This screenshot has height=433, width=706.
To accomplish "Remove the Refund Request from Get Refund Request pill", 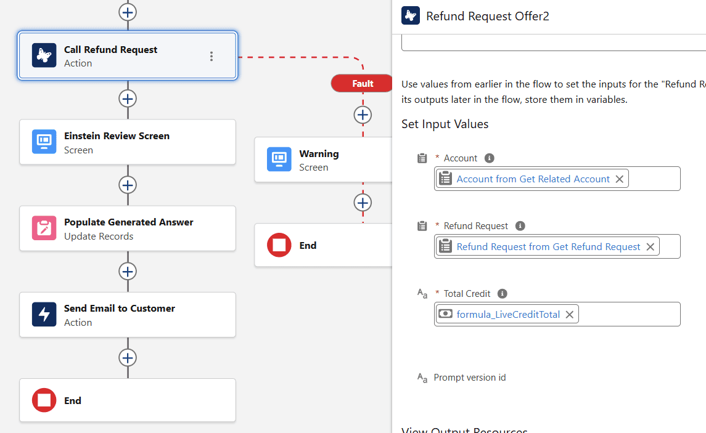I will click(x=651, y=246).
